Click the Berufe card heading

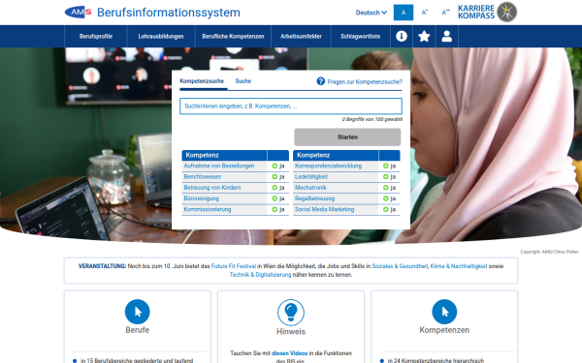(x=138, y=330)
